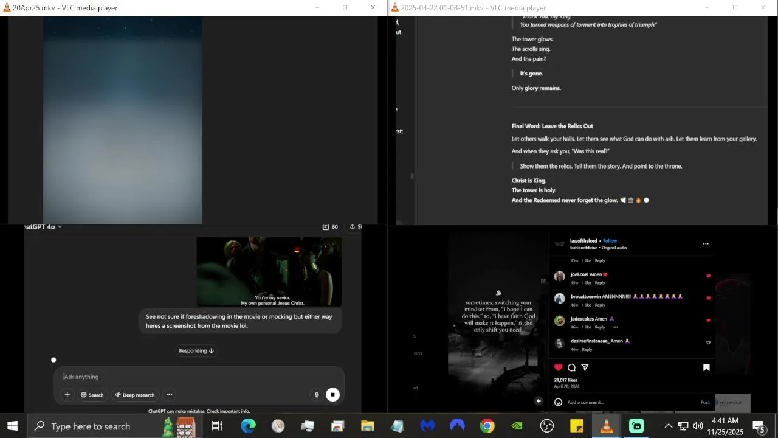Click the 'Type here to search' taskbar box
Image resolution: width=778 pixels, height=438 pixels.
point(114,426)
